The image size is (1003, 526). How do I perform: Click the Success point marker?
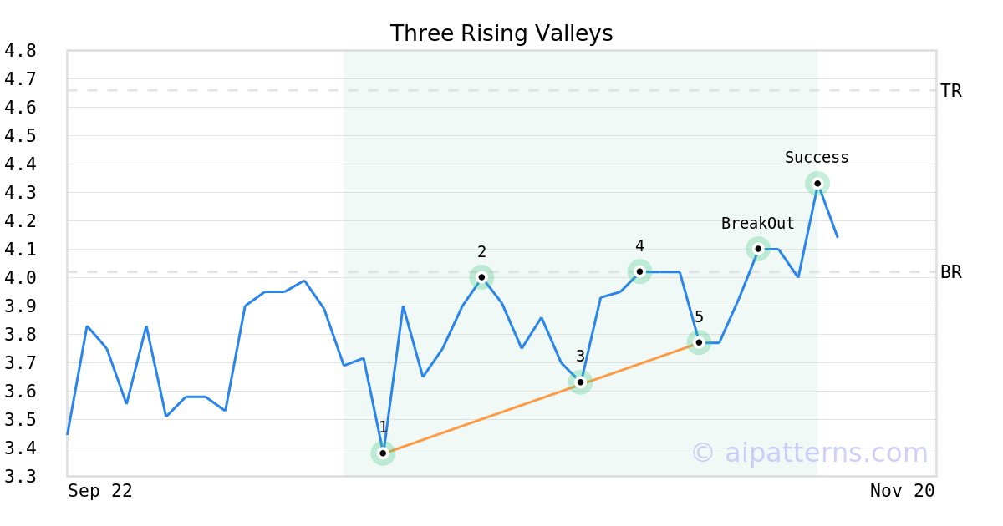(817, 184)
